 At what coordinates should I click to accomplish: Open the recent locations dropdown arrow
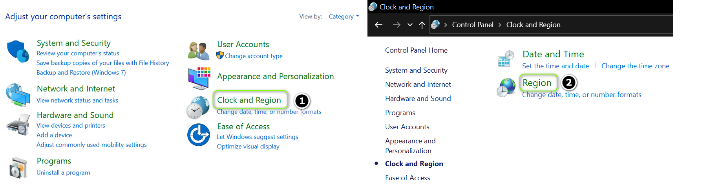click(x=410, y=25)
